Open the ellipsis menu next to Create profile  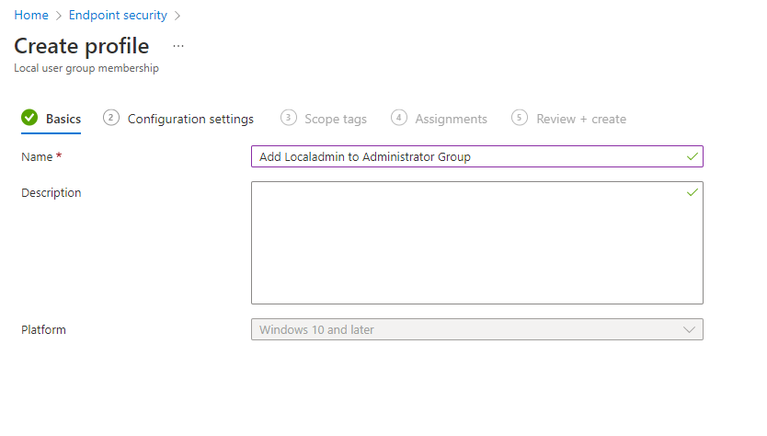click(x=178, y=46)
